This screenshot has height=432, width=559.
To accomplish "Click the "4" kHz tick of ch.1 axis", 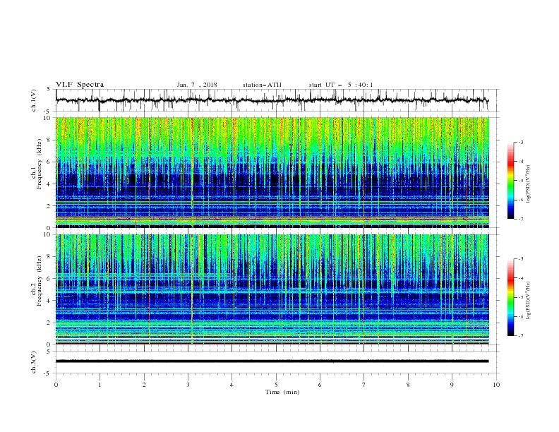I will pyautogui.click(x=49, y=184).
